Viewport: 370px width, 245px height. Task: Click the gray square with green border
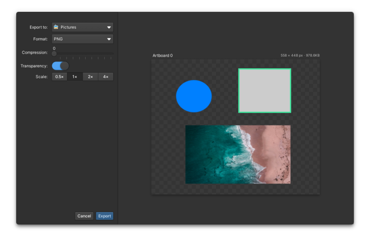(265, 91)
